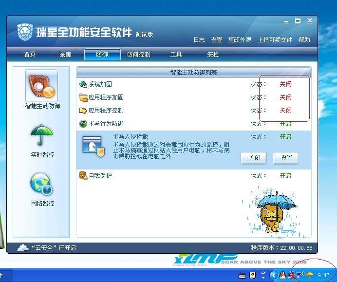The image size is (337, 282).
Task: Minimize the Rising security window
Action: tap(286, 21)
